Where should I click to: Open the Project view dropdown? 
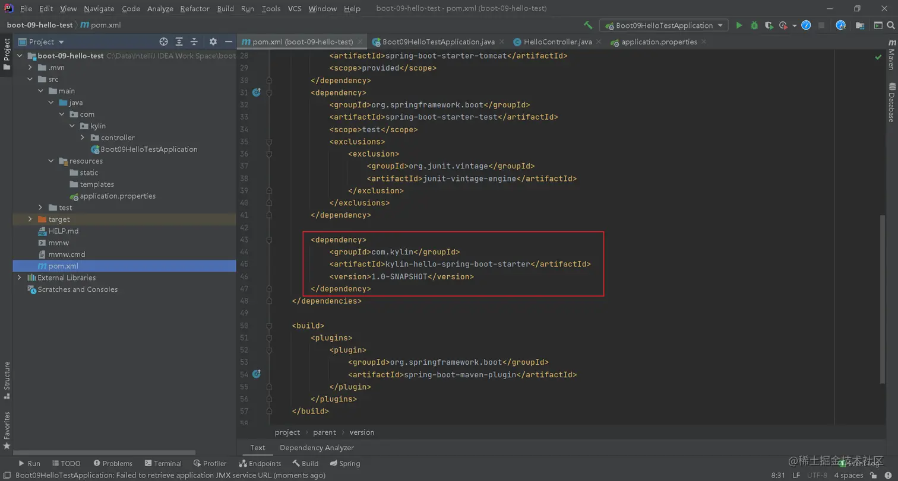pos(61,42)
